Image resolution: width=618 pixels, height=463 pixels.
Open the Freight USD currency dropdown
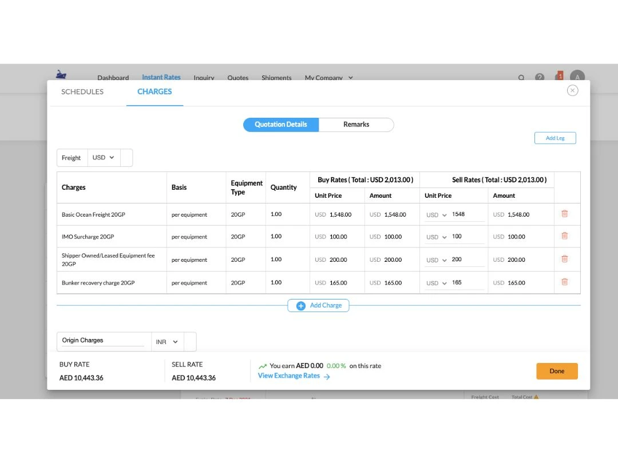(x=104, y=158)
